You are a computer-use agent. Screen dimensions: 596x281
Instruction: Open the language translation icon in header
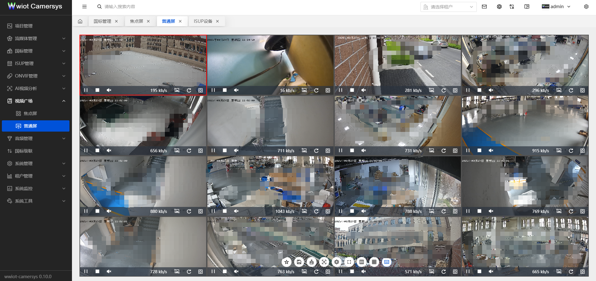coord(512,7)
